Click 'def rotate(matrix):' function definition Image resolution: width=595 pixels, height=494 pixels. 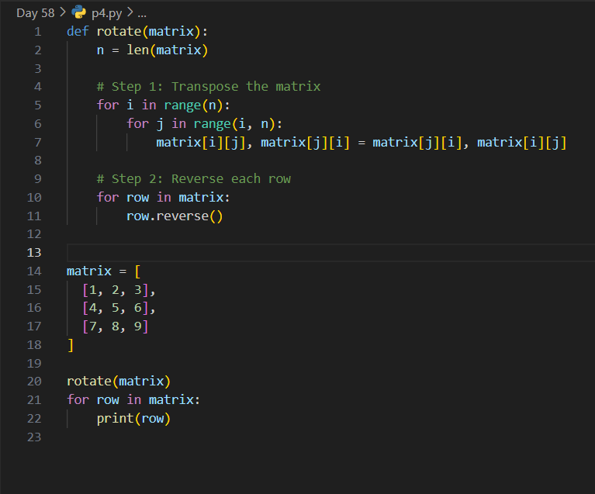tap(137, 32)
